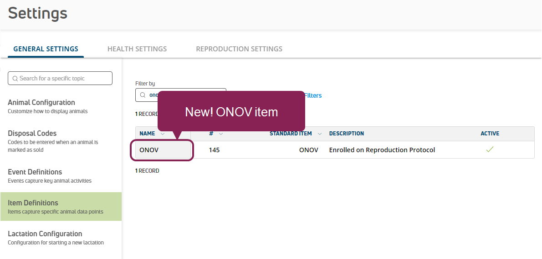The width and height of the screenshot is (542, 259).
Task: Click the Search for a specific topic field
Action: point(60,78)
